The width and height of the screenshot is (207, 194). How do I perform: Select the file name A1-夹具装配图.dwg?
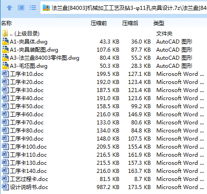click(x=34, y=50)
